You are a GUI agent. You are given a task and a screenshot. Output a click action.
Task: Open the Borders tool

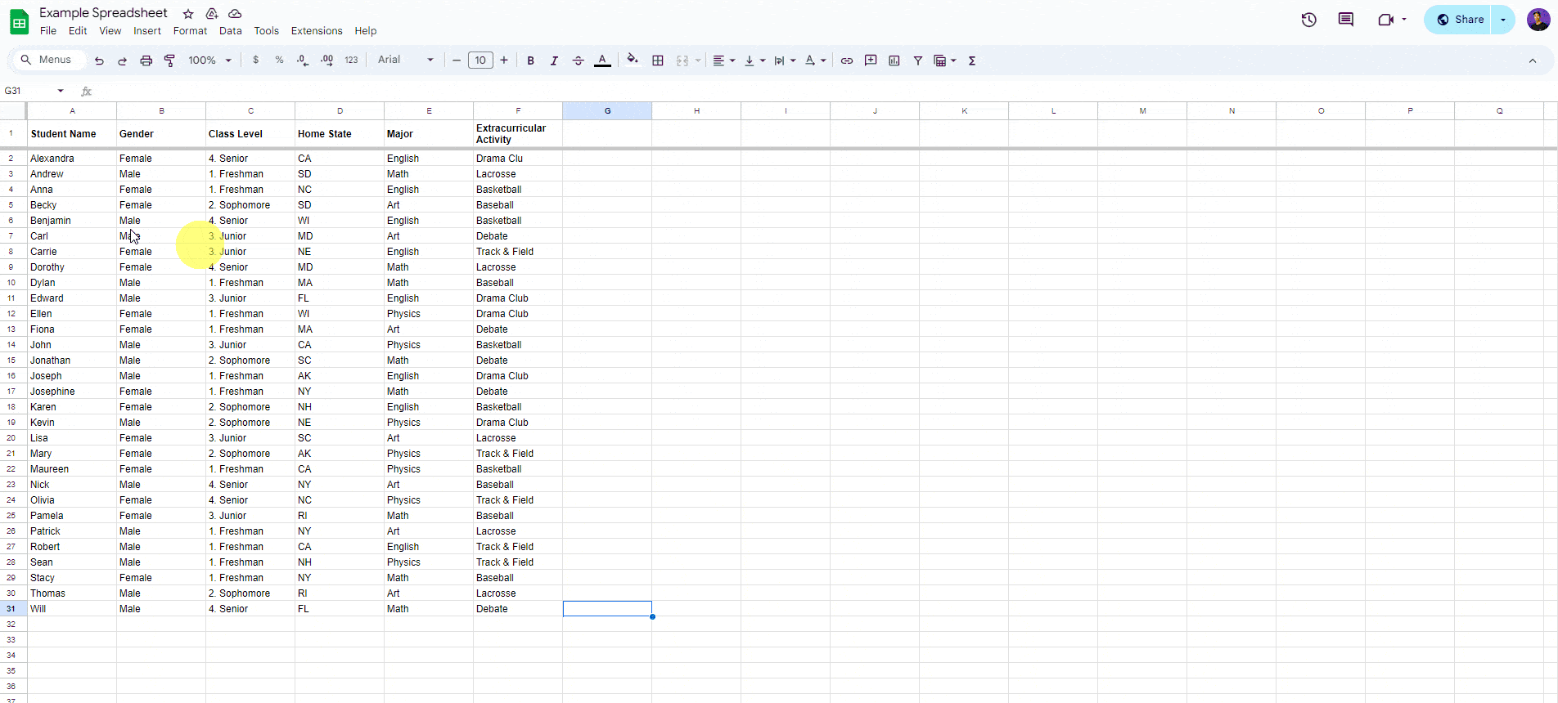click(x=658, y=60)
